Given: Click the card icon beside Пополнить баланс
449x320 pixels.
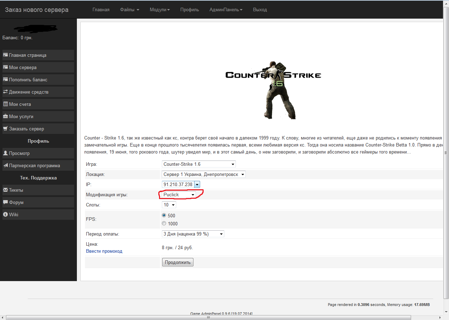Looking at the screenshot, I should pos(5,80).
